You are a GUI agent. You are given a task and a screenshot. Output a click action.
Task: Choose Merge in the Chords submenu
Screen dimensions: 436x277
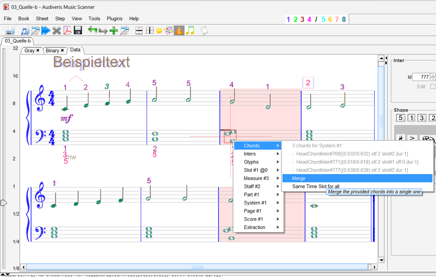pos(357,178)
